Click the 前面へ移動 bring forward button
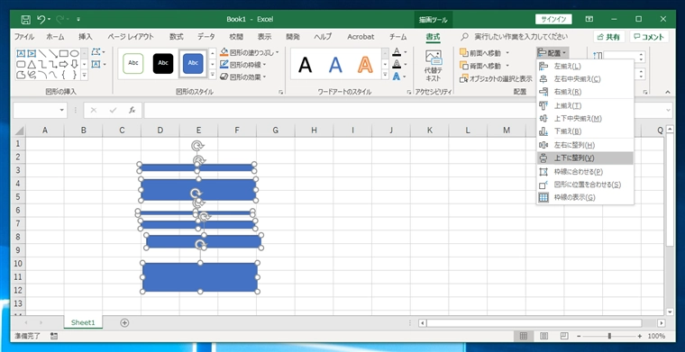 [x=480, y=53]
